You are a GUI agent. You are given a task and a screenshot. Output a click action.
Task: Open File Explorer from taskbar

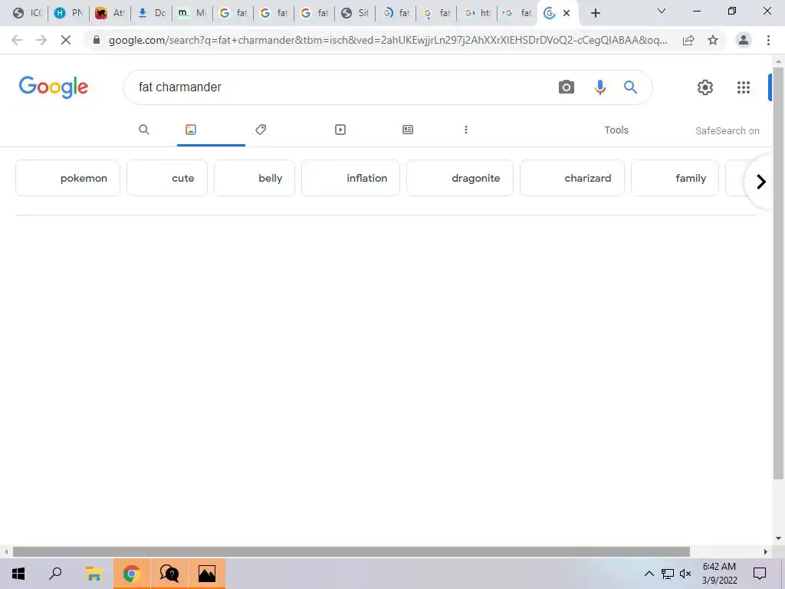pos(94,574)
